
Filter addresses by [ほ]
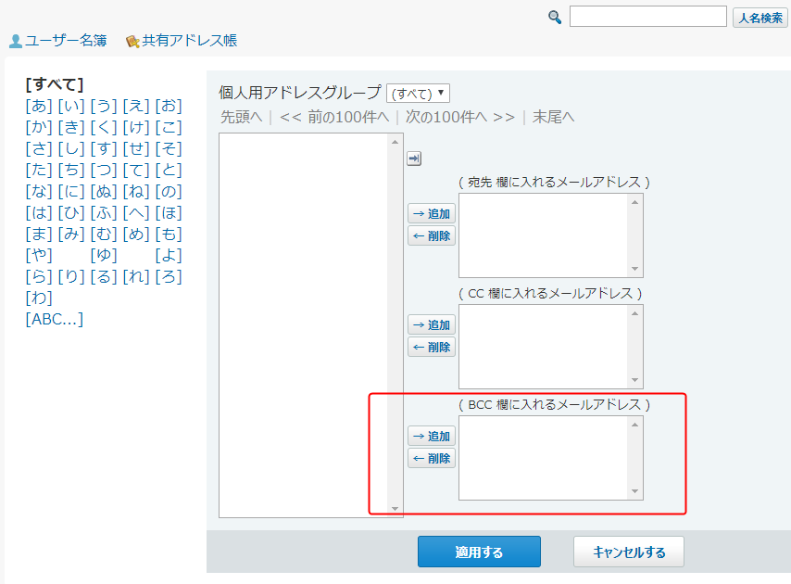pos(169,212)
